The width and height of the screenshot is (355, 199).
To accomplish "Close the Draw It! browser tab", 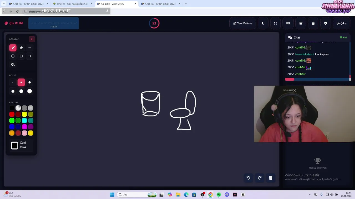I will [x=91, y=4].
